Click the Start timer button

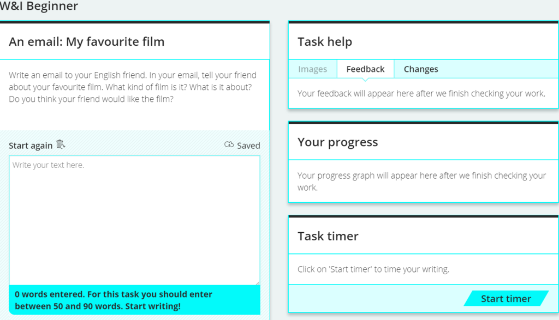point(506,298)
